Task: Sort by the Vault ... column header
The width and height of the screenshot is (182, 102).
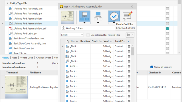Action: point(108,41)
